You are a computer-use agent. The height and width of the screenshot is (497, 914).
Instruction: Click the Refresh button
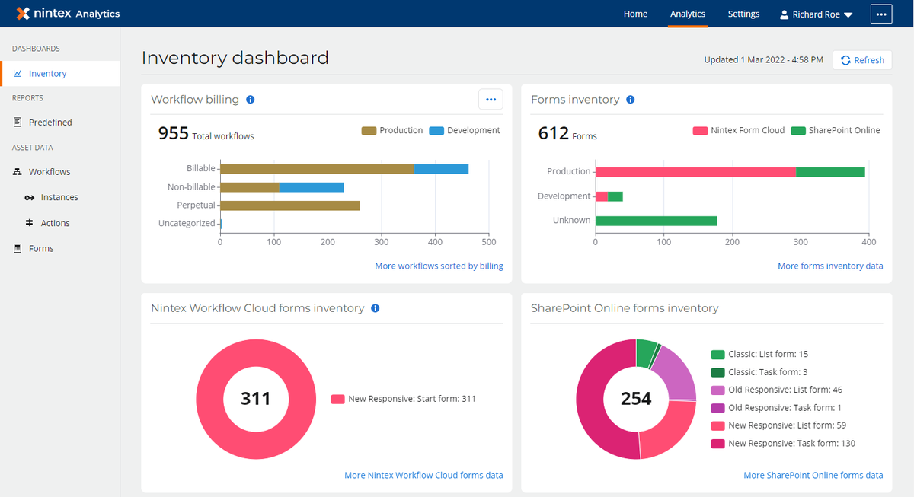coord(862,60)
